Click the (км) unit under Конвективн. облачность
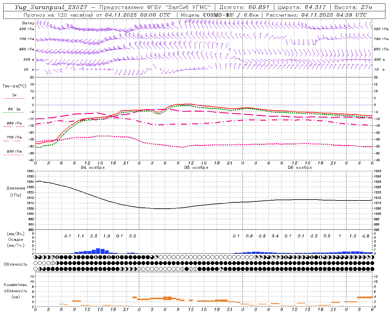 16,297
